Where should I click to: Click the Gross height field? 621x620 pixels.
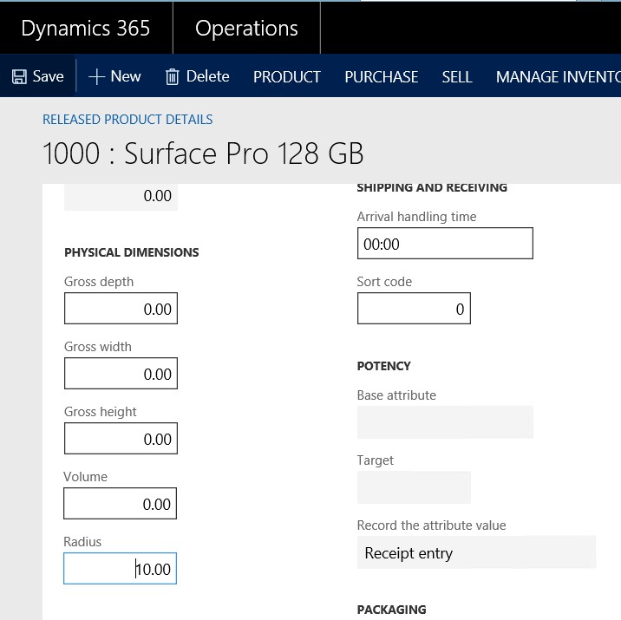coord(121,440)
